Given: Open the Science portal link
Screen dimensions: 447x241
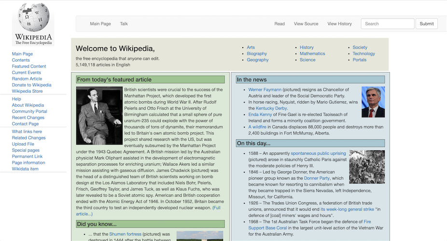Looking at the screenshot, I should [x=307, y=60].
